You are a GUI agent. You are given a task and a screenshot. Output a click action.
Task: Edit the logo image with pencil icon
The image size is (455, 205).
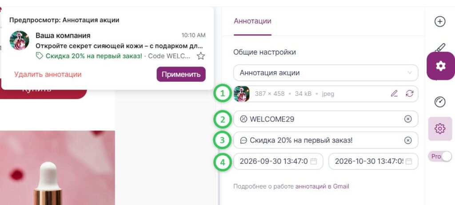[394, 94]
